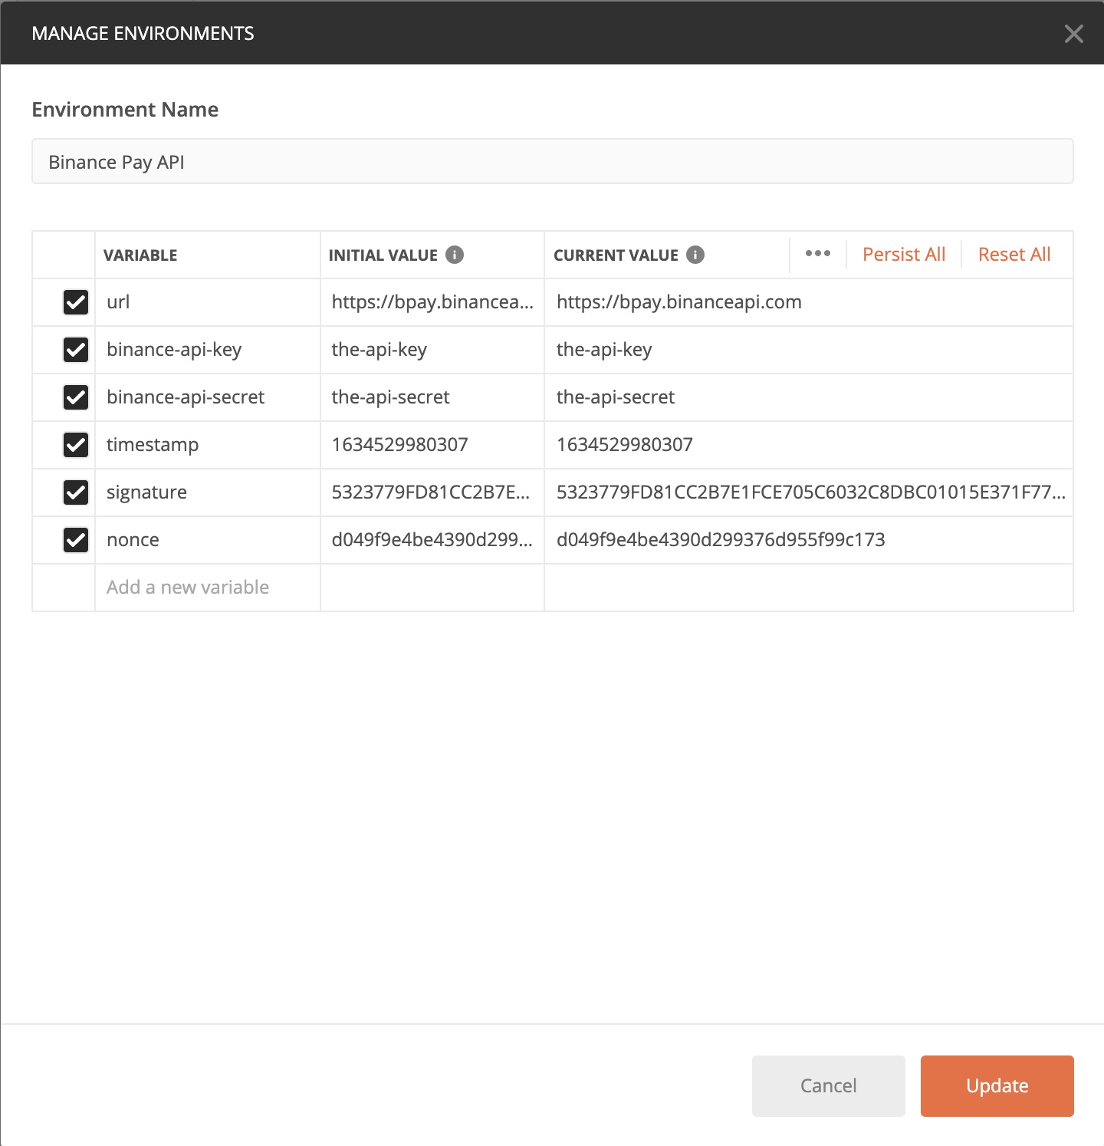Image resolution: width=1104 pixels, height=1146 pixels.
Task: Toggle the nonce variable checkbox
Action: point(76,540)
